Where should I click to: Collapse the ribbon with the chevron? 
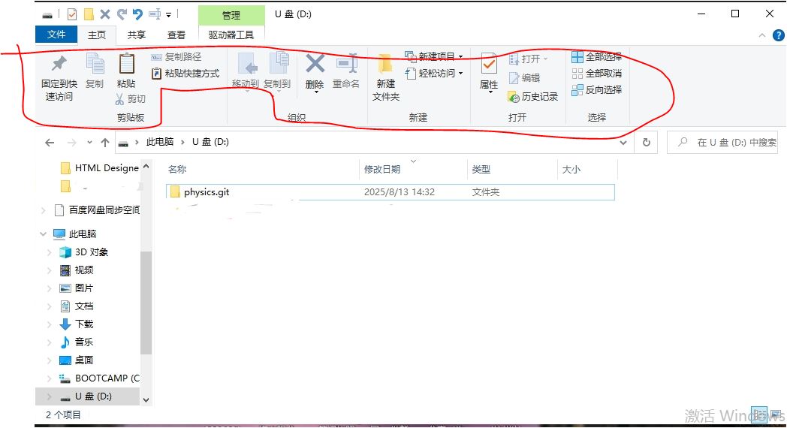coord(762,35)
